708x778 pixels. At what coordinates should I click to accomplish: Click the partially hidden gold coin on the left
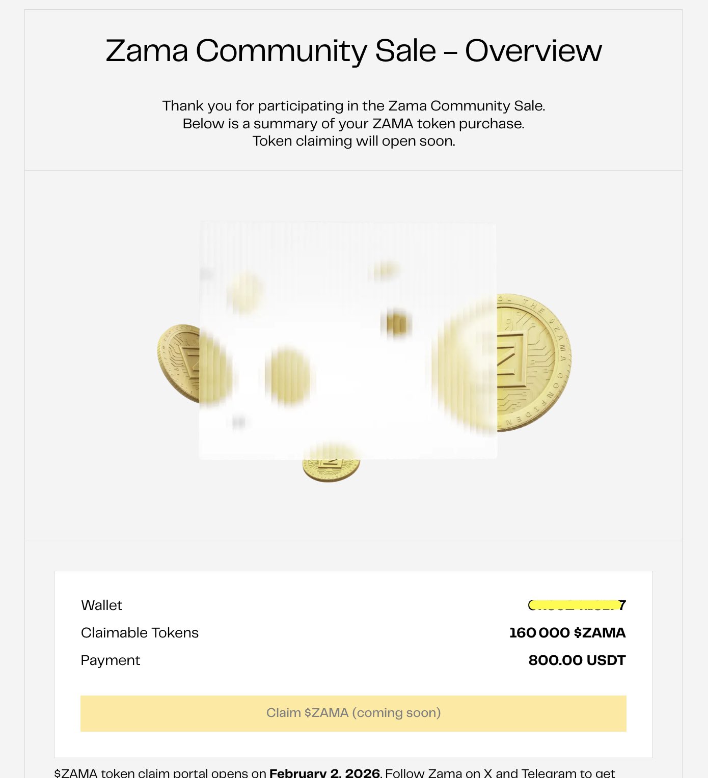pyautogui.click(x=179, y=363)
